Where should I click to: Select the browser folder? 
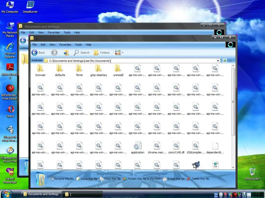coord(40,70)
